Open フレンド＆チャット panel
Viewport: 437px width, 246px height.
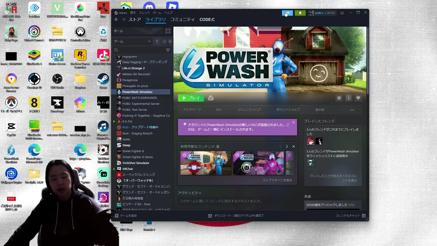click(350, 216)
